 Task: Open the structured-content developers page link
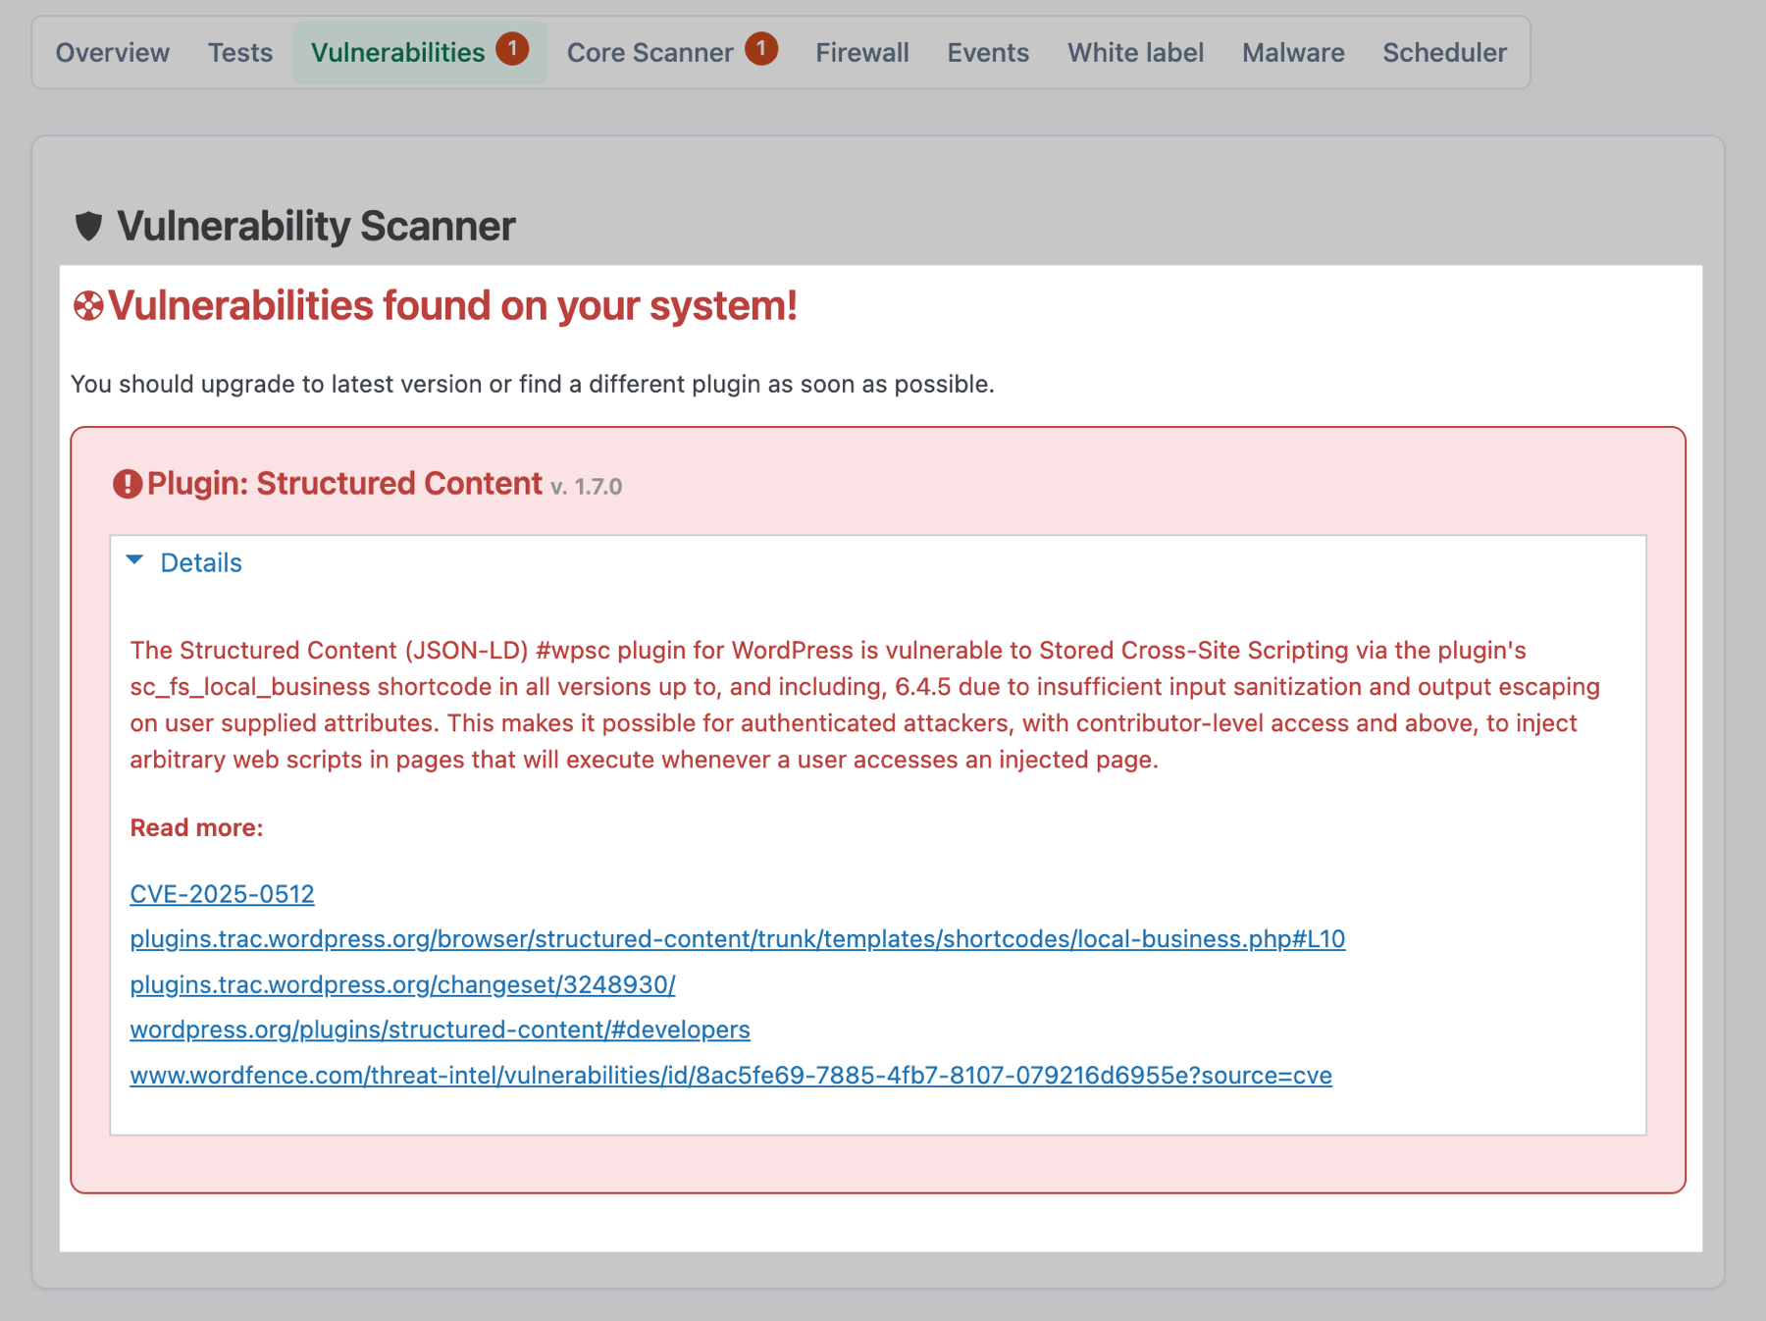pos(440,1030)
